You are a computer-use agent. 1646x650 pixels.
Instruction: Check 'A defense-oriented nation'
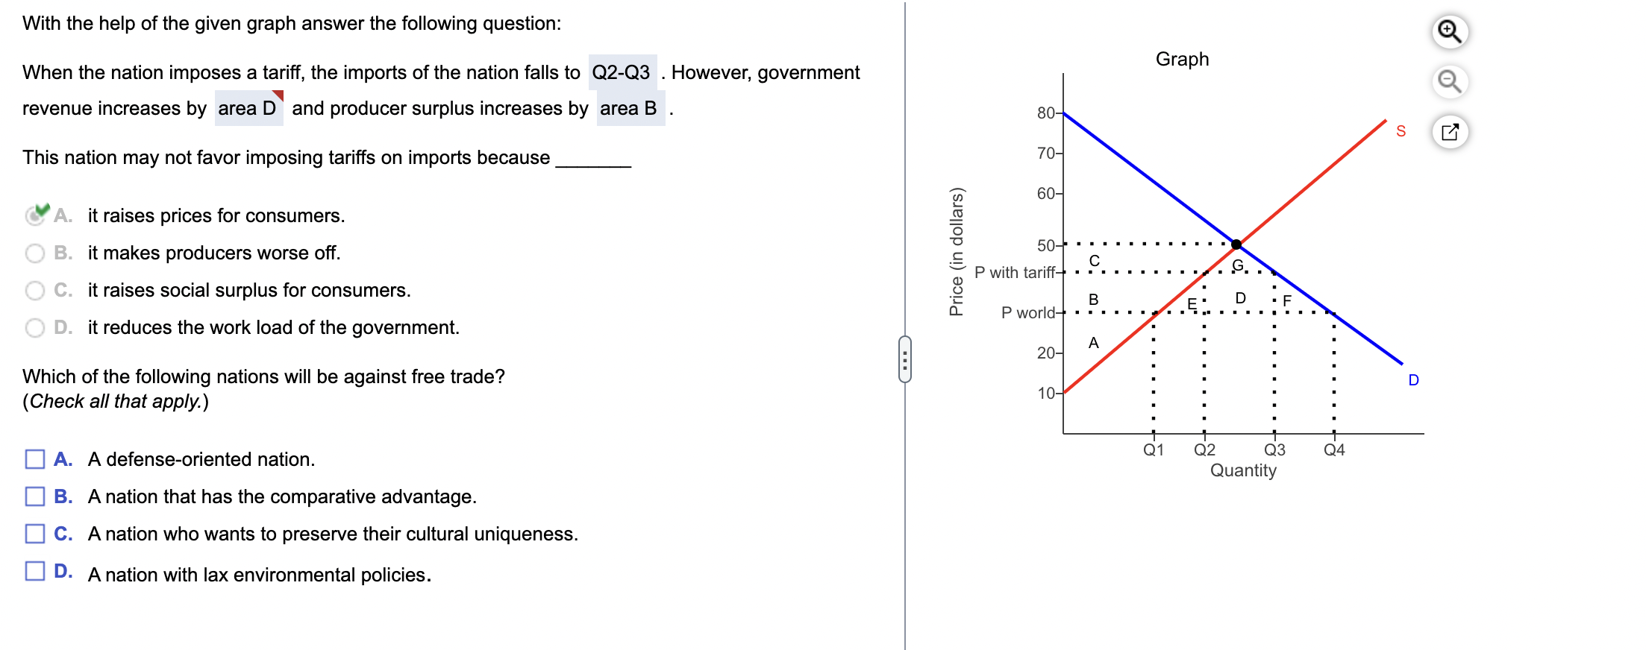click(x=34, y=460)
